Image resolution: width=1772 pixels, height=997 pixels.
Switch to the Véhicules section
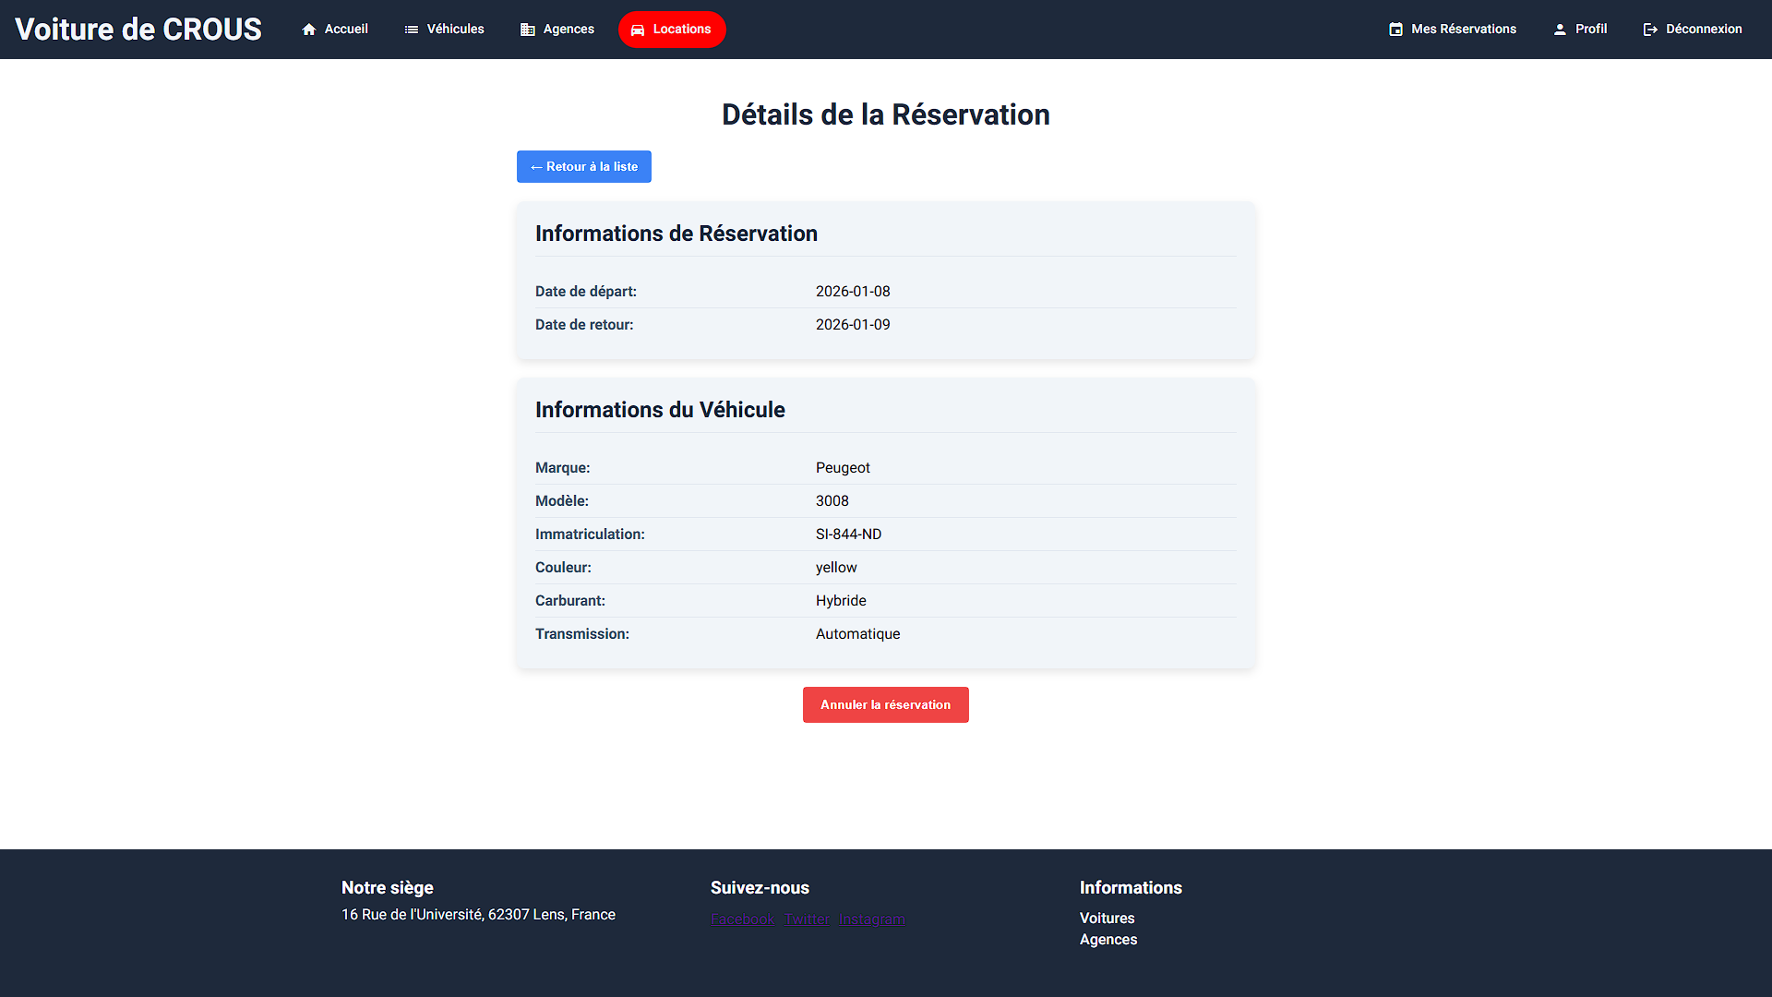tap(453, 29)
